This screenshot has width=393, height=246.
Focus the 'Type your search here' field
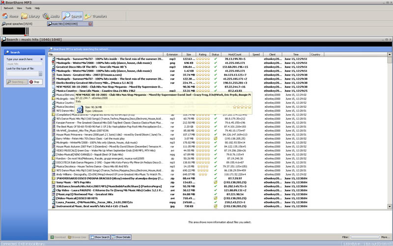point(24,64)
